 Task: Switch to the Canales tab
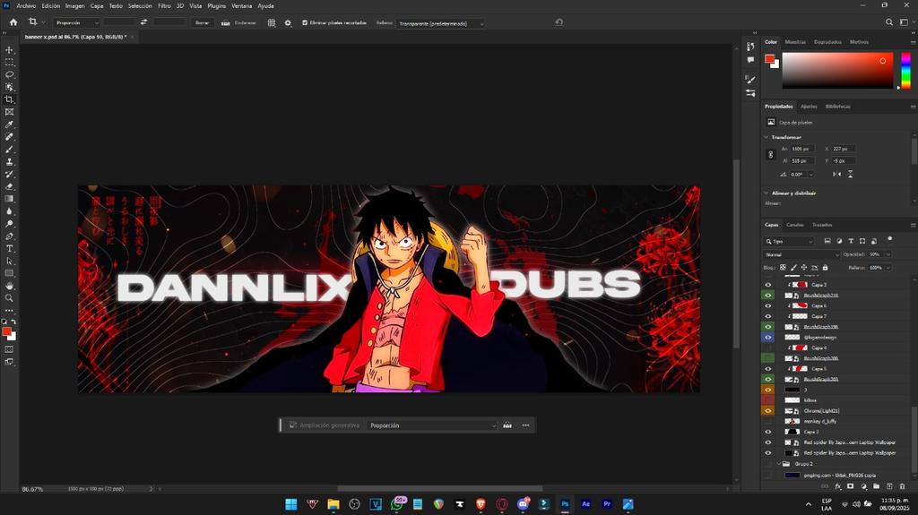pos(794,225)
